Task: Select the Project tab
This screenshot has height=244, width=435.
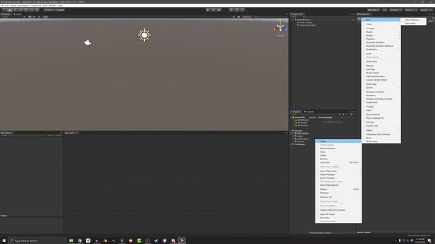Action: (296, 112)
